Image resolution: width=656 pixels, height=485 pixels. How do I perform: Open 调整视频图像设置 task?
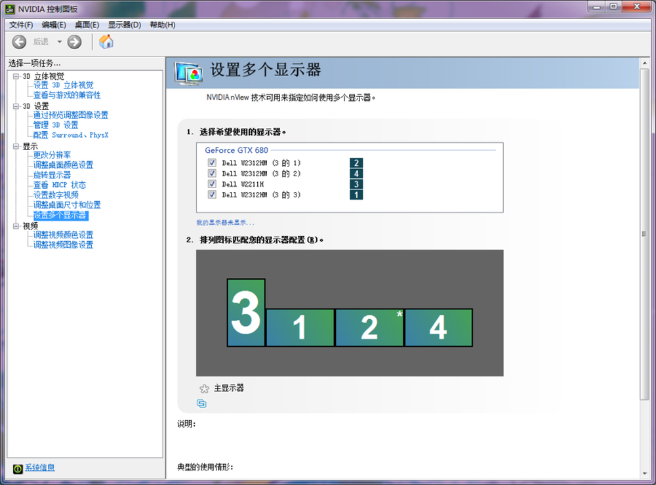(x=63, y=245)
